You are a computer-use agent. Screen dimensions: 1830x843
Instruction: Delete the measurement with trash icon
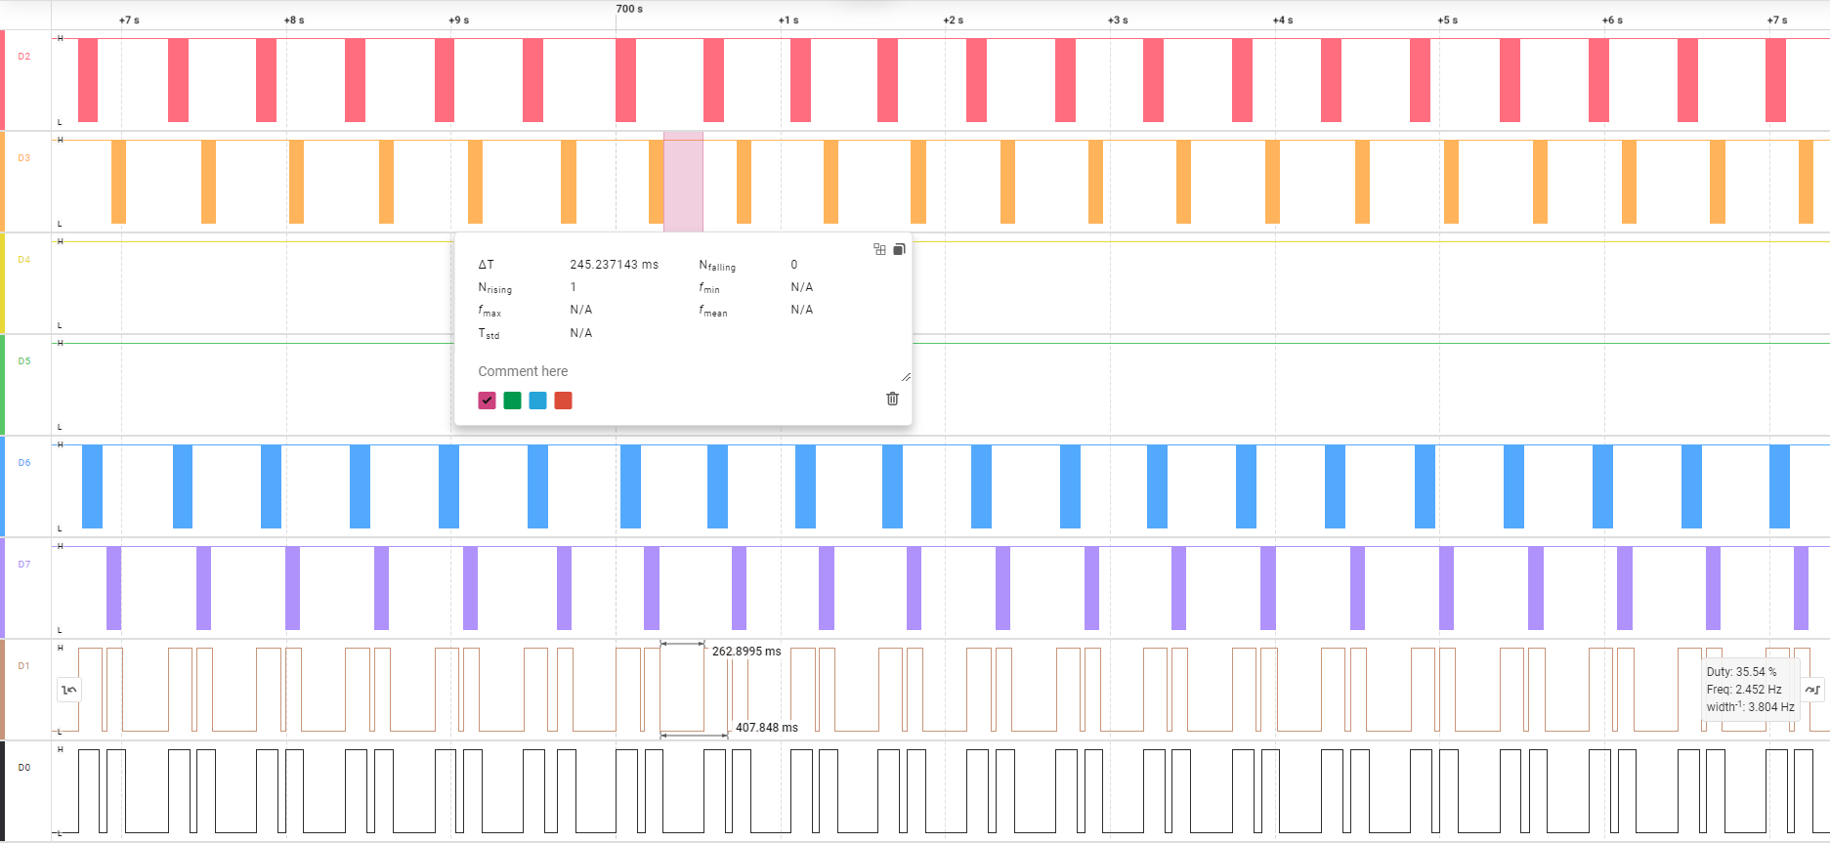tap(892, 399)
